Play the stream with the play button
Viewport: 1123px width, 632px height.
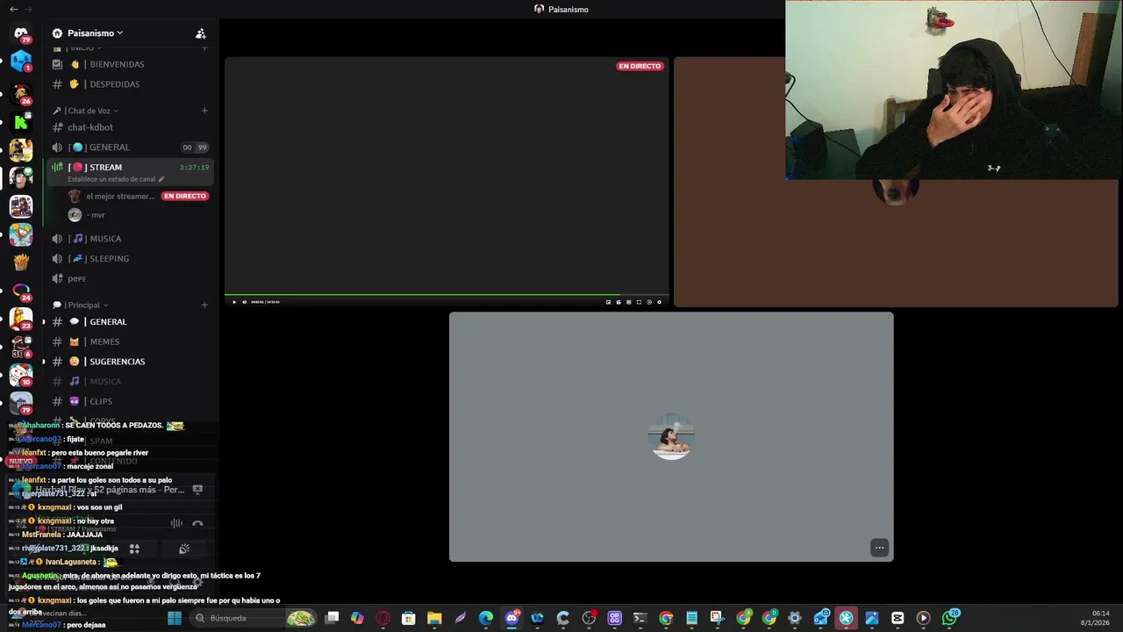(x=234, y=302)
